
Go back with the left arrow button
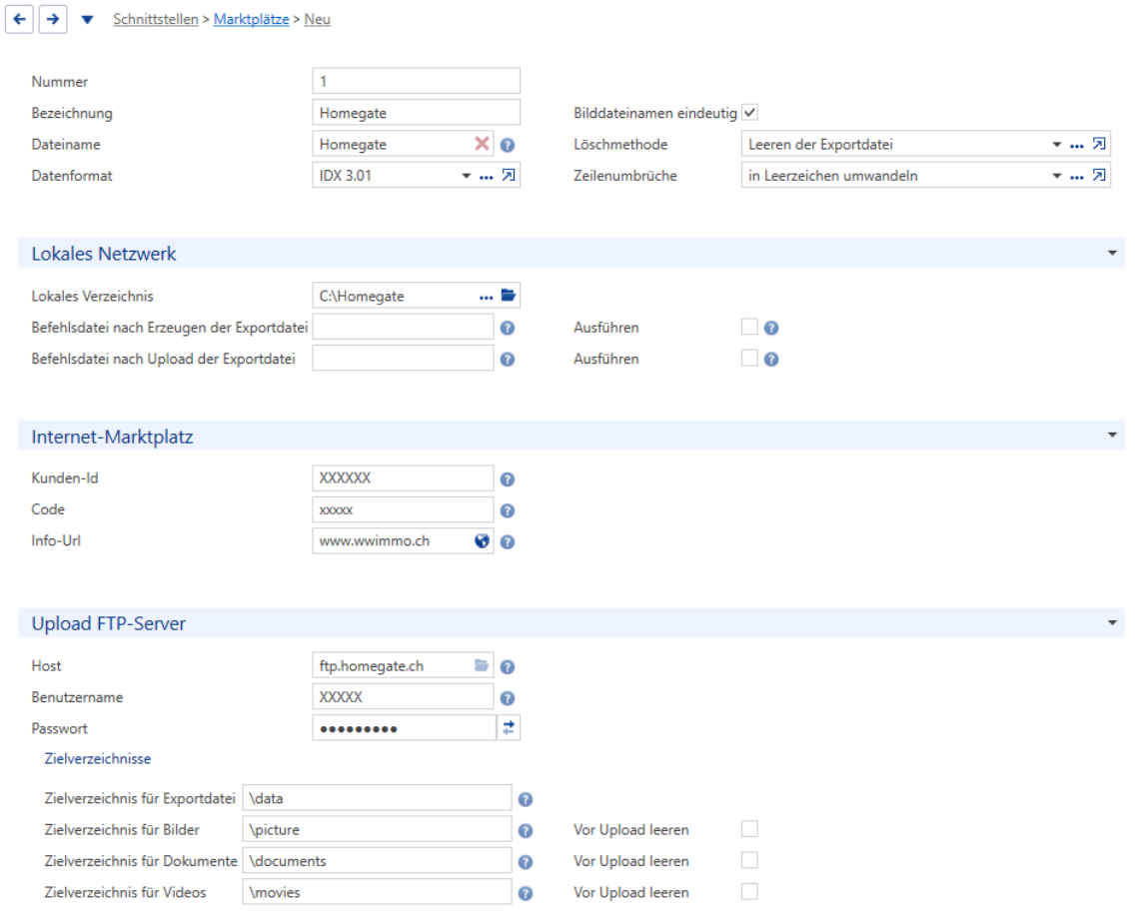[x=20, y=19]
